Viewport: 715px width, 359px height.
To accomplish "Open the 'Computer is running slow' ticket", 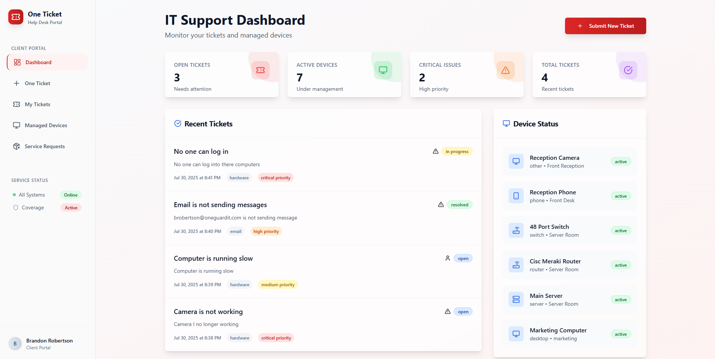I will pyautogui.click(x=323, y=271).
